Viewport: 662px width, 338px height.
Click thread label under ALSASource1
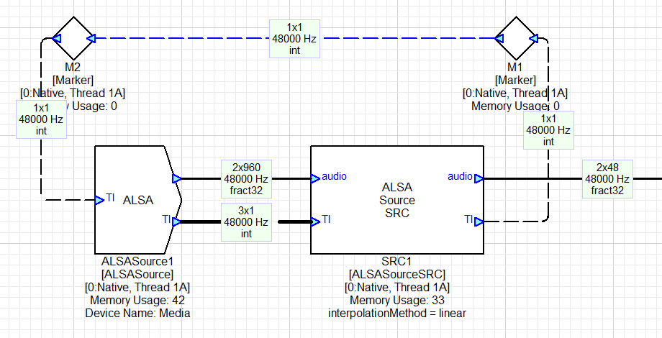[x=137, y=288]
